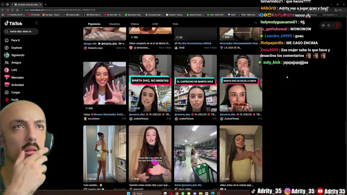The width and height of the screenshot is (347, 195).
Task: Collapse the TikTok sidebar panel
Action: (37, 23)
